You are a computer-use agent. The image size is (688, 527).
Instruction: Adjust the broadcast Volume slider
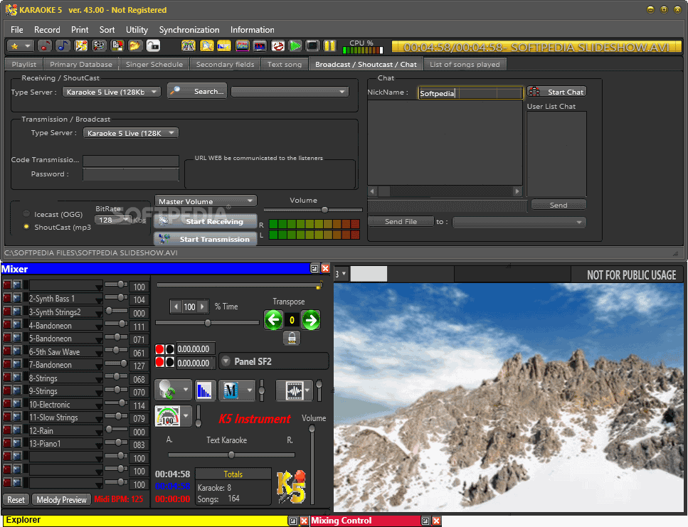[x=324, y=210]
